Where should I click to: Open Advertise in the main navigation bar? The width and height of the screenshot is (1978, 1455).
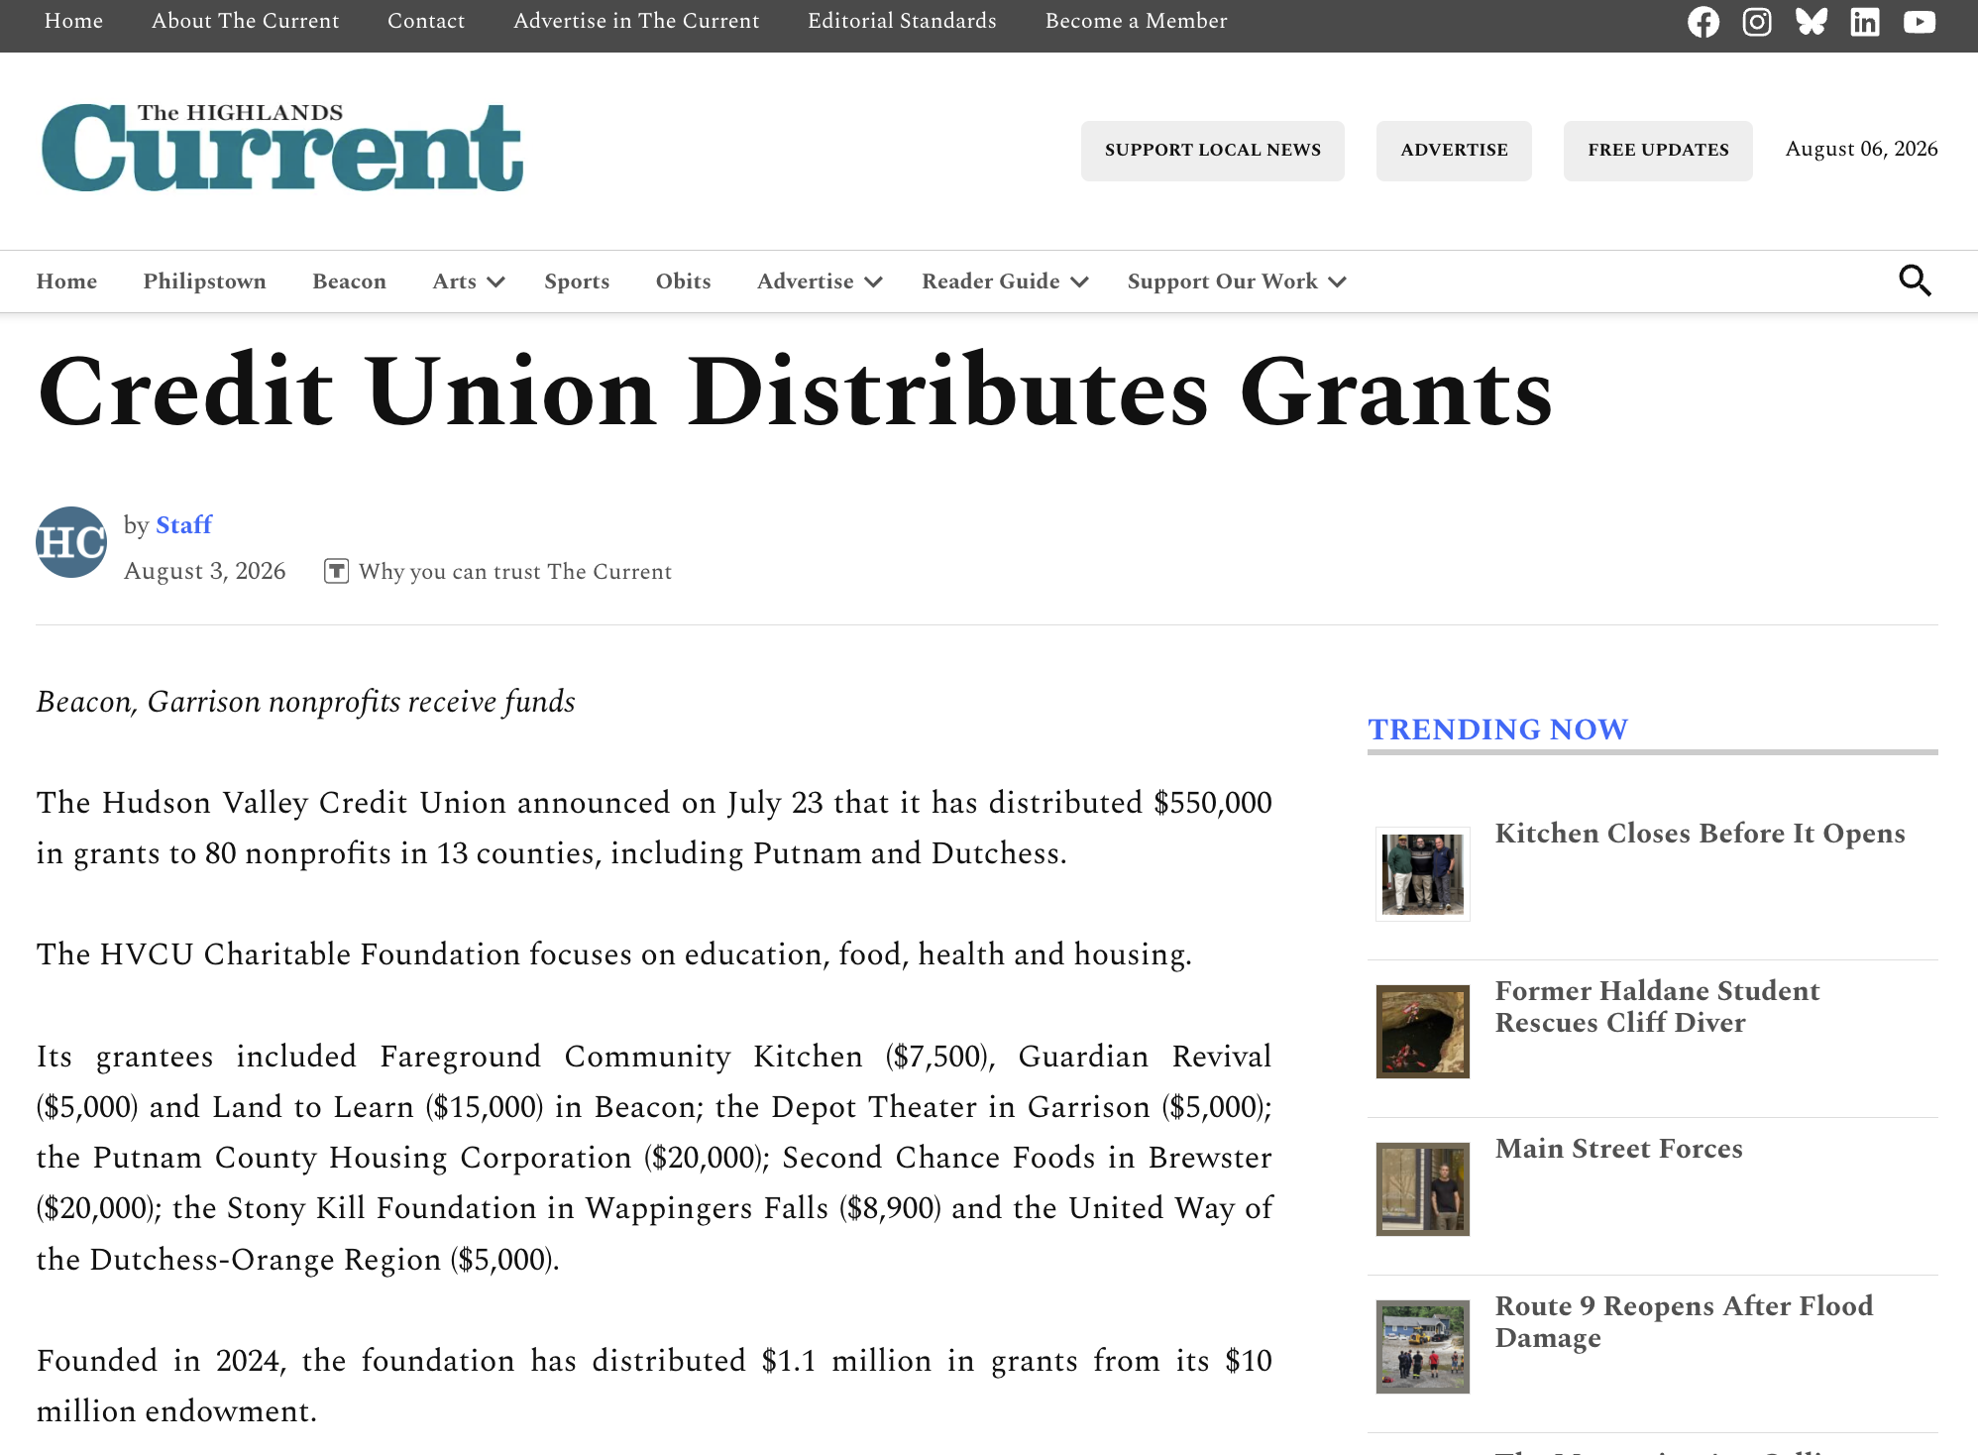(805, 281)
